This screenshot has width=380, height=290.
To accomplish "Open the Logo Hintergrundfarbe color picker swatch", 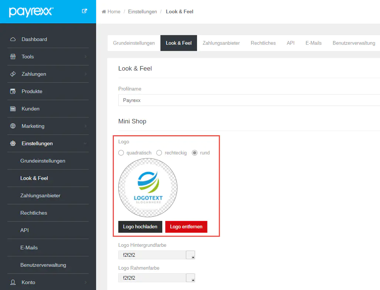I will pos(191,255).
